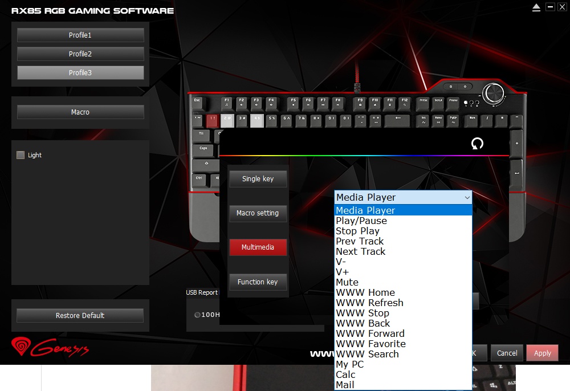The height and width of the screenshot is (391, 570).
Task: Choose WWW Back option
Action: [403, 323]
